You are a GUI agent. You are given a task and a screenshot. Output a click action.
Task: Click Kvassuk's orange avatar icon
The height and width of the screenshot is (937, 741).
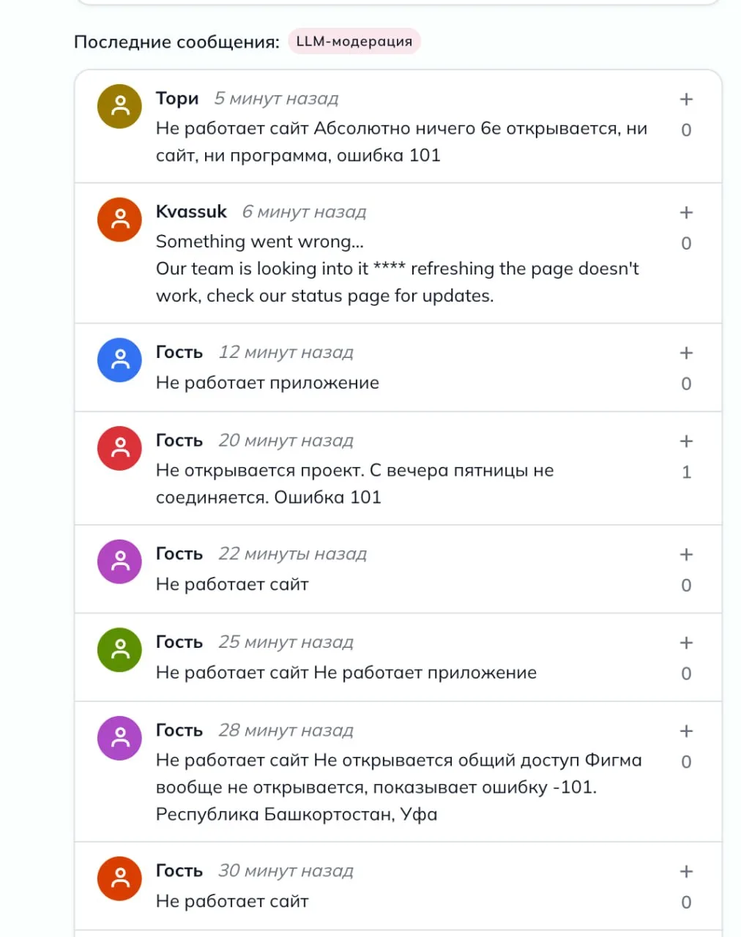click(x=119, y=220)
